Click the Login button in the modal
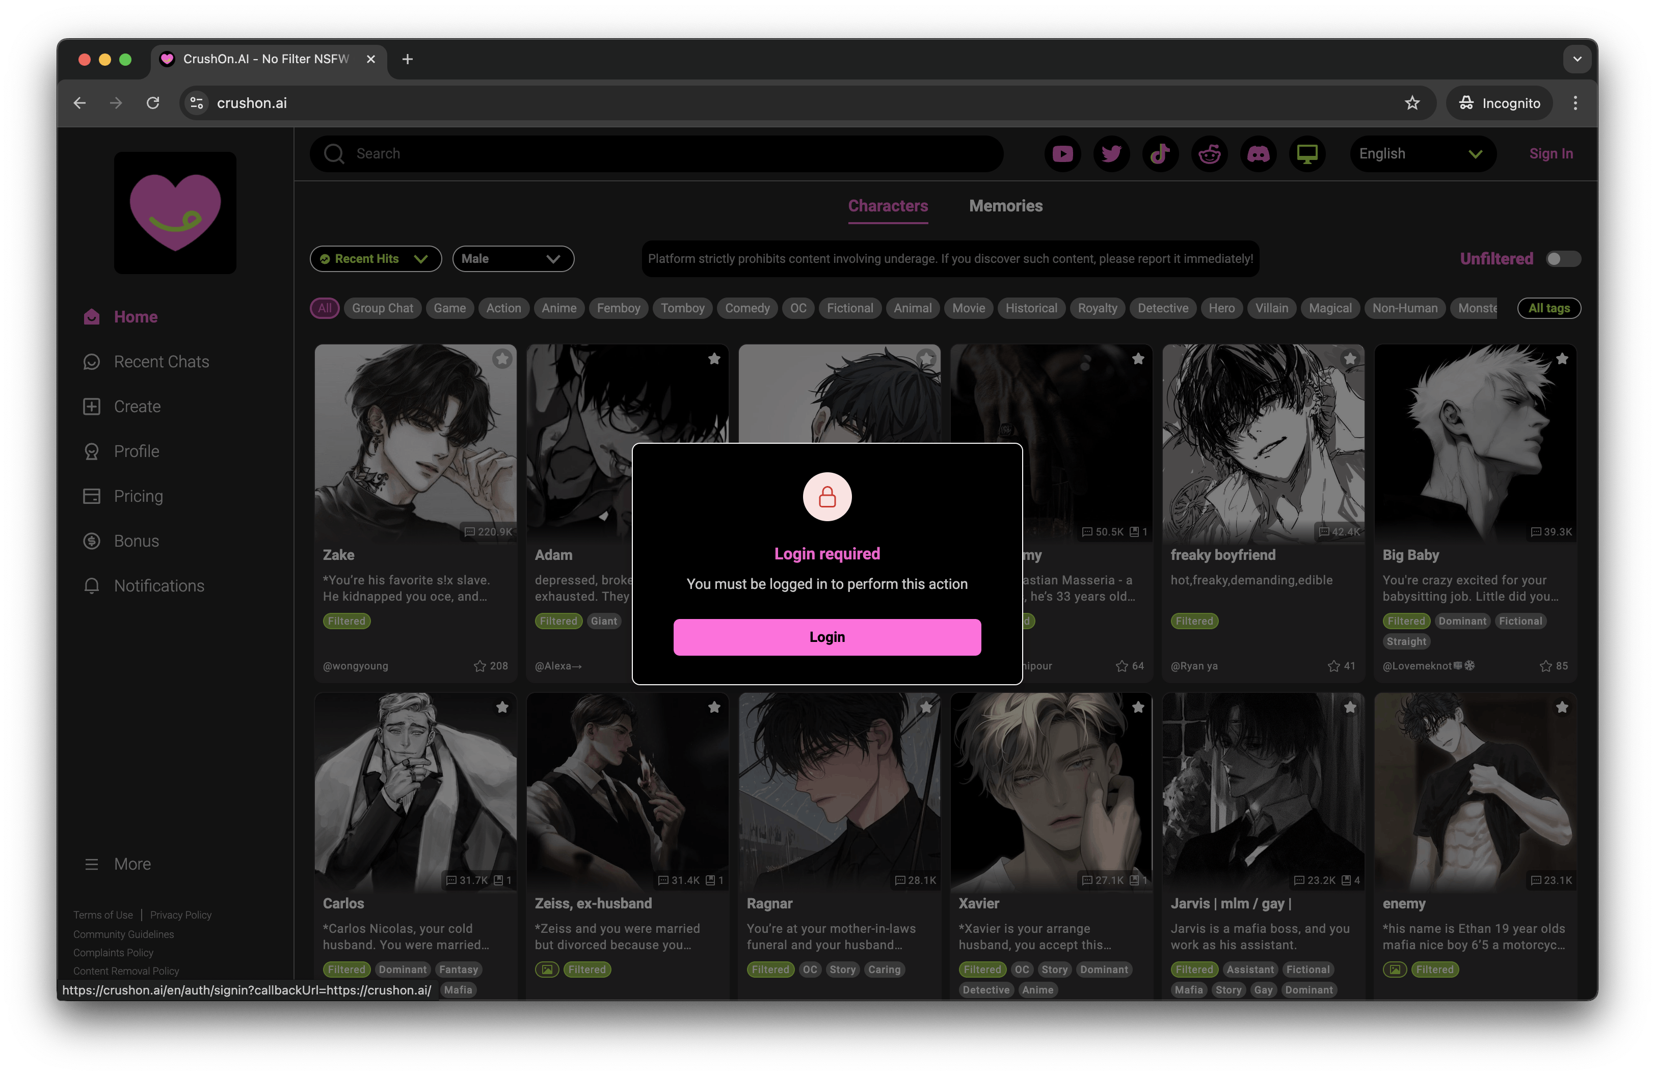 826,637
